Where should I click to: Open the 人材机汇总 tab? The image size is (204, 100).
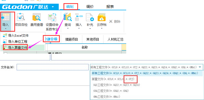(115, 39)
